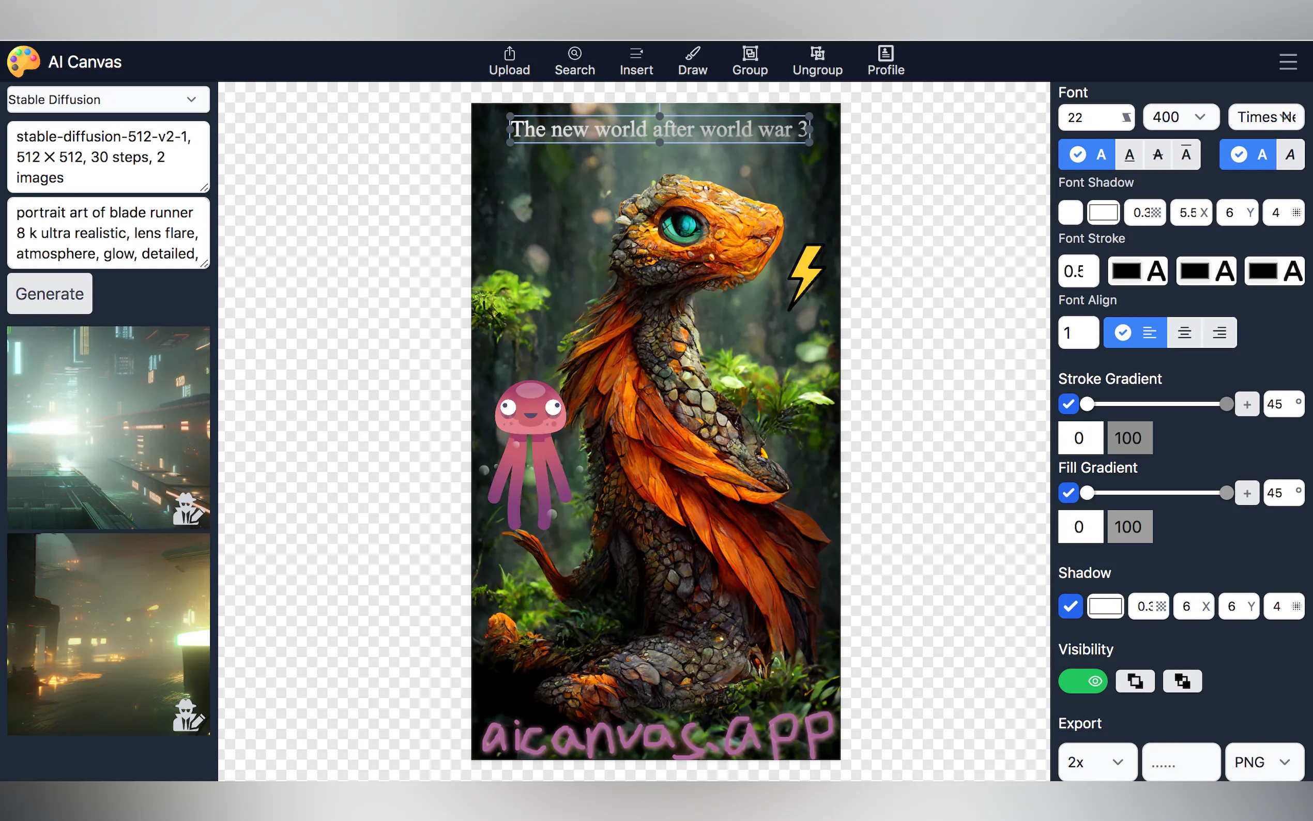Open the Search tool
1313x821 pixels.
tap(574, 61)
